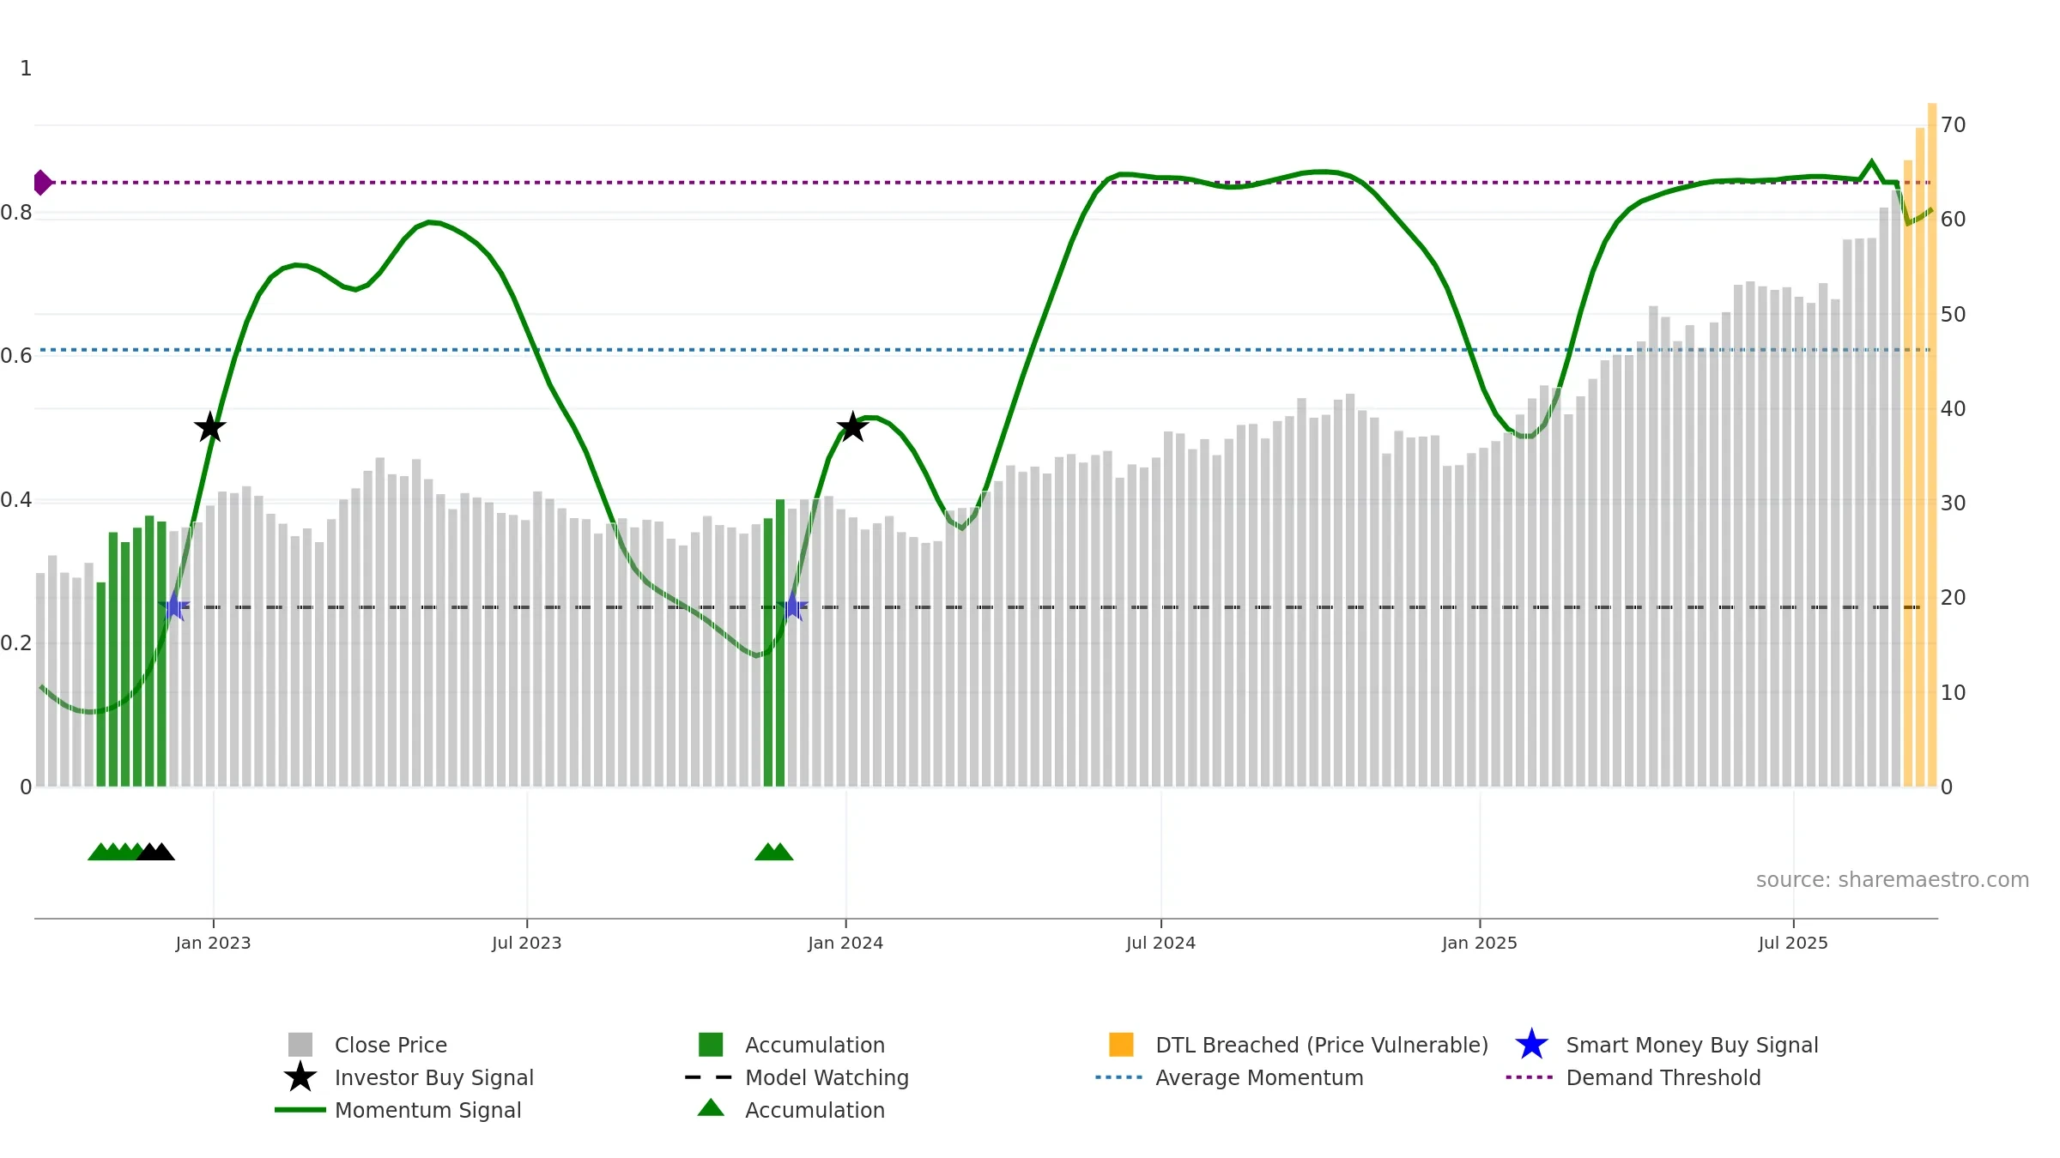This screenshot has height=1158, width=2060.
Task: Click the Jan 2024 axis label
Action: click(x=845, y=944)
